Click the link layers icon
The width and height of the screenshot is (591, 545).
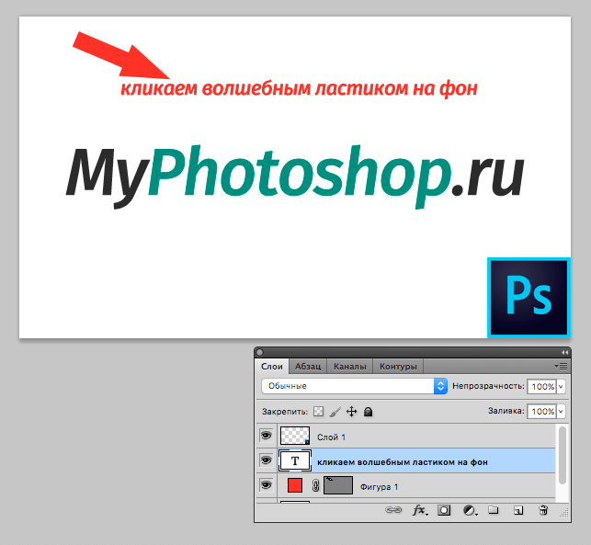[393, 510]
